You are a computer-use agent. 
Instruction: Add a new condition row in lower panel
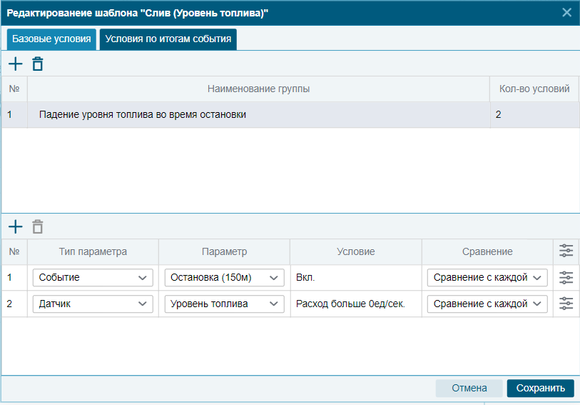(16, 226)
